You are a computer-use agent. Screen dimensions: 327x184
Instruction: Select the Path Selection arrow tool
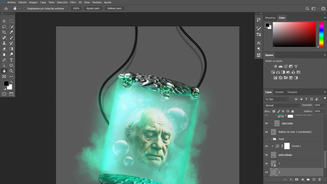tap(4, 65)
